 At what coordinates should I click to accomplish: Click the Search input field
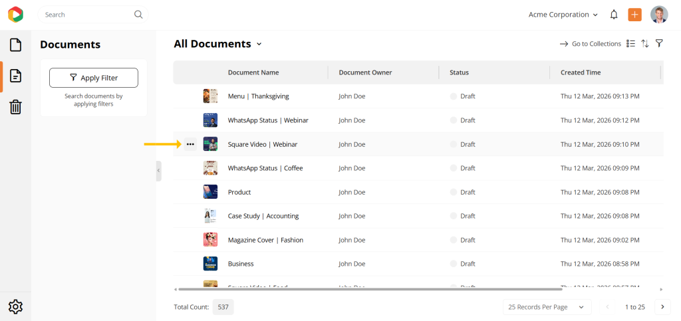[x=86, y=15]
